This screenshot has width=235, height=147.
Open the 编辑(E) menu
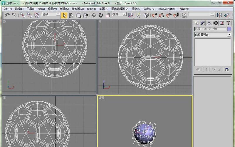click(19, 9)
